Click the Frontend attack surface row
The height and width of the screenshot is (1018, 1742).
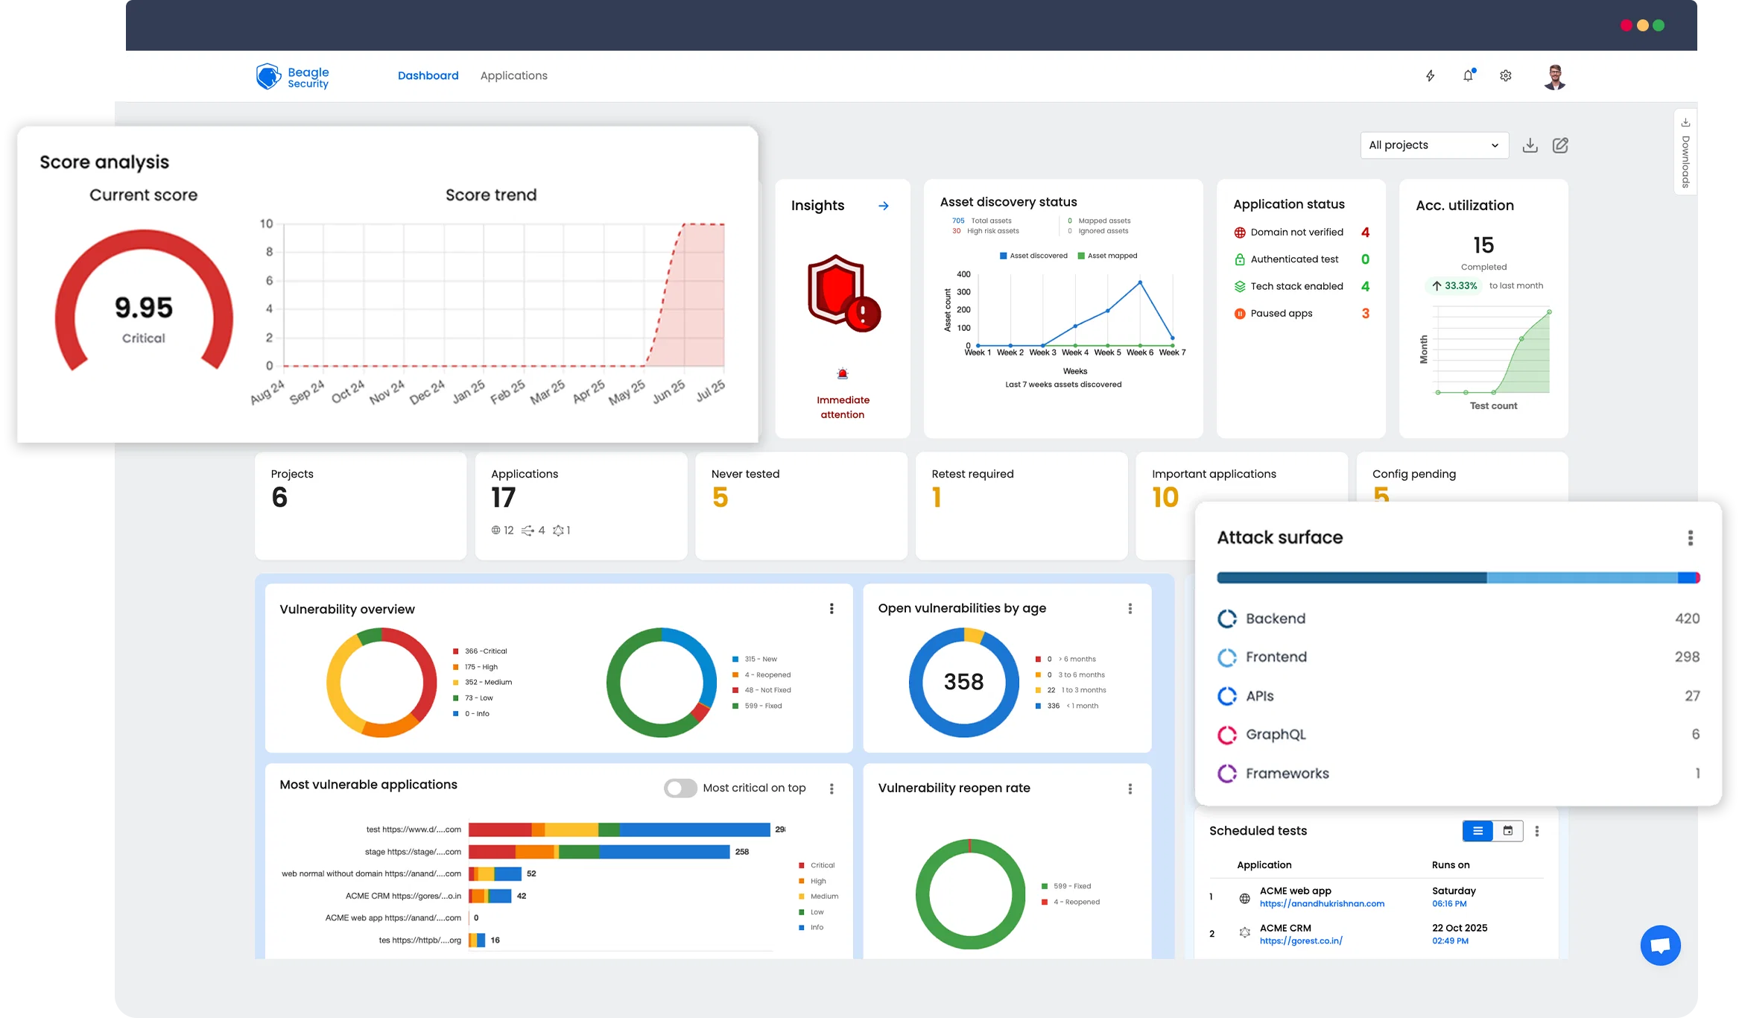click(x=1458, y=657)
